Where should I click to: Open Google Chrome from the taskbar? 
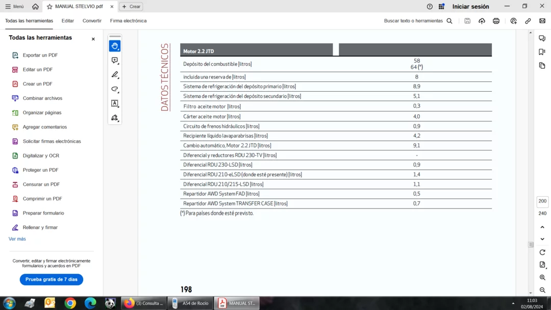point(70,303)
